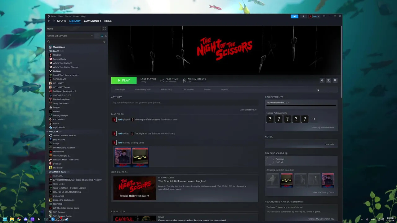
Task: Open Windows Start menu
Action: [x=5, y=219]
